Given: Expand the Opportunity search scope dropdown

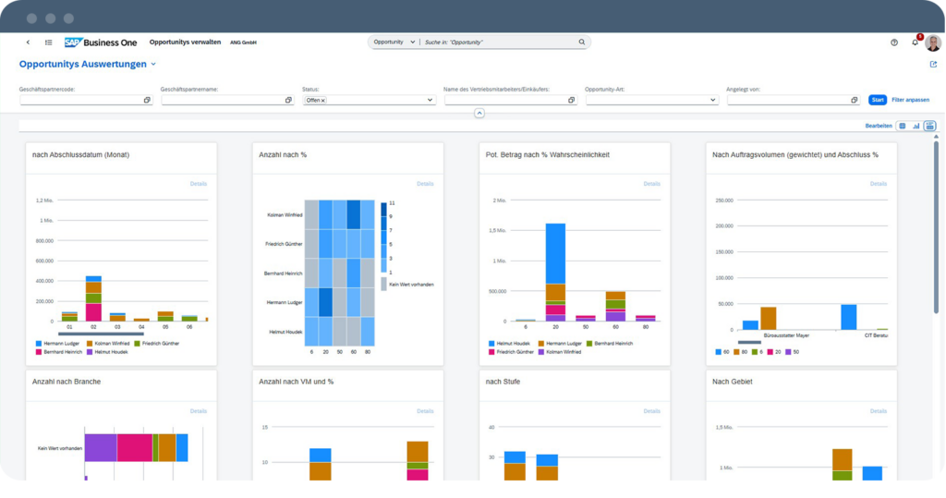Looking at the screenshot, I should 412,43.
